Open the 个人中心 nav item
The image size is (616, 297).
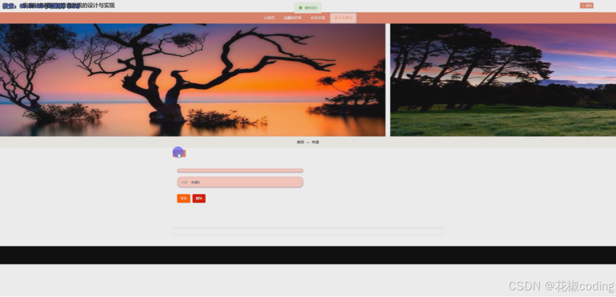pos(343,18)
